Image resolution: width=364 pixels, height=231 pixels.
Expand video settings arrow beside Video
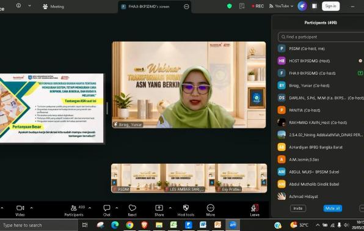pos(31,208)
